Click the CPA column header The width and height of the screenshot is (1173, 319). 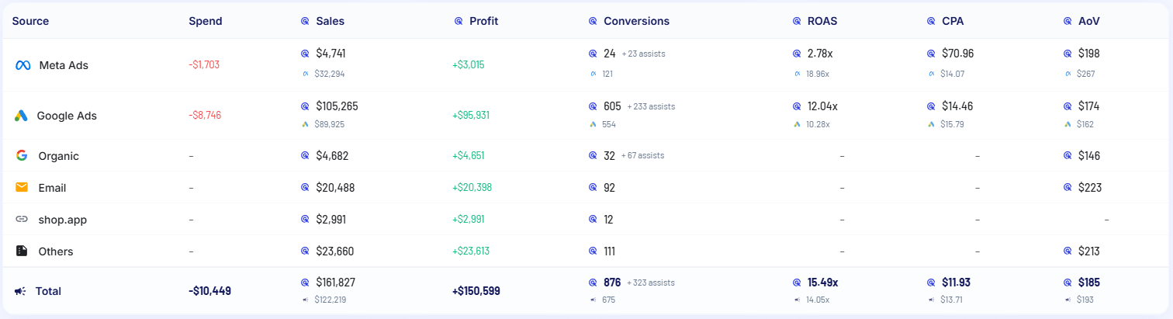pos(953,21)
